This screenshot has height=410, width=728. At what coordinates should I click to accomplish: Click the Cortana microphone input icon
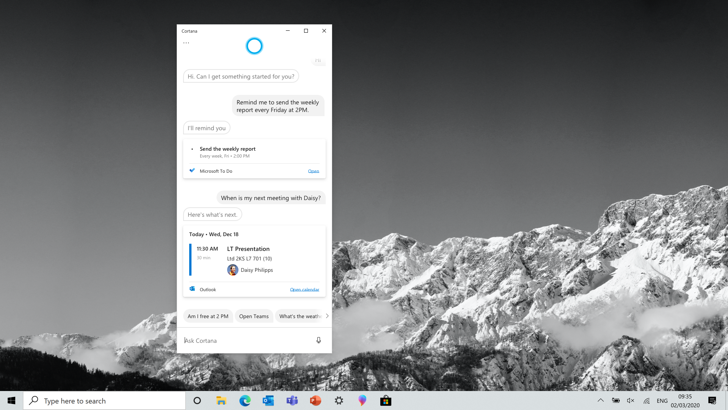click(x=318, y=340)
